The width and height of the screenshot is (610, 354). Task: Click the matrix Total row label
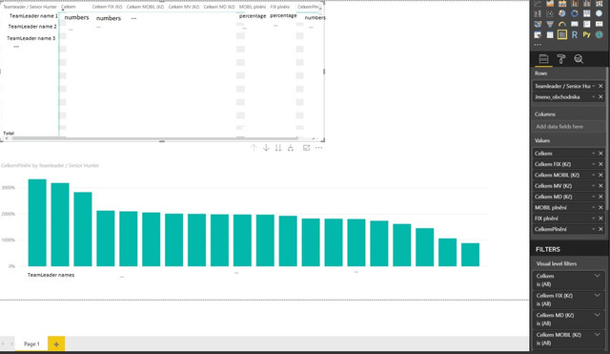[9, 134]
